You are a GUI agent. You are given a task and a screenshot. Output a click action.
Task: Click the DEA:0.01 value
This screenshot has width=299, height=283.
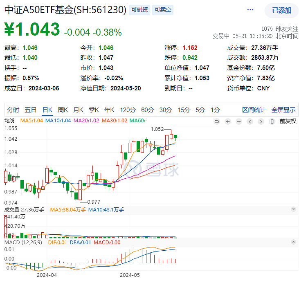click(x=80, y=243)
